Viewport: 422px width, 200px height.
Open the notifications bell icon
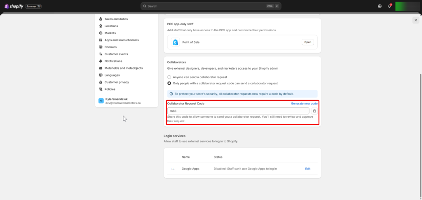[389, 6]
